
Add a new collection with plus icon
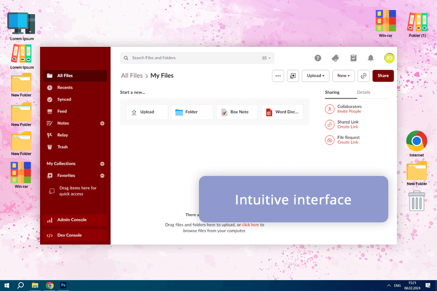pyautogui.click(x=102, y=164)
